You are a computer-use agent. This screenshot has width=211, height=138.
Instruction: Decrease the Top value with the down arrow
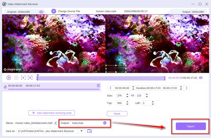(x=127, y=104)
